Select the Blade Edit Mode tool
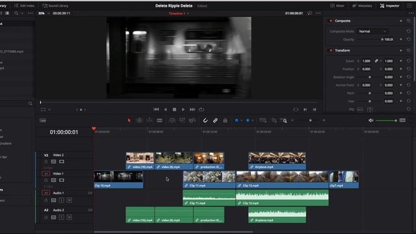 pos(159,120)
